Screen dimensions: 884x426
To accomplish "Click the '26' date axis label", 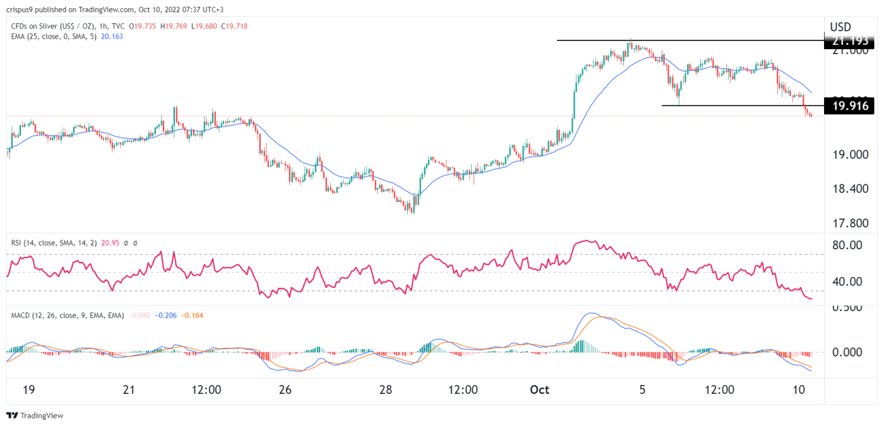I will coord(285,390).
